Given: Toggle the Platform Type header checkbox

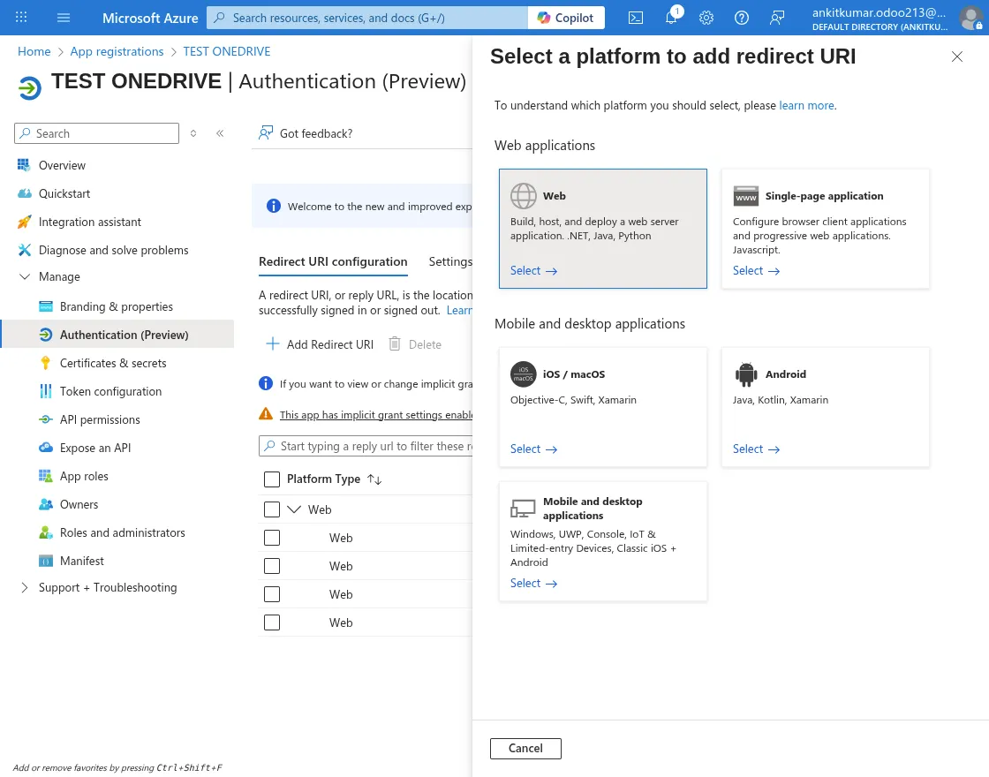Looking at the screenshot, I should pos(272,479).
